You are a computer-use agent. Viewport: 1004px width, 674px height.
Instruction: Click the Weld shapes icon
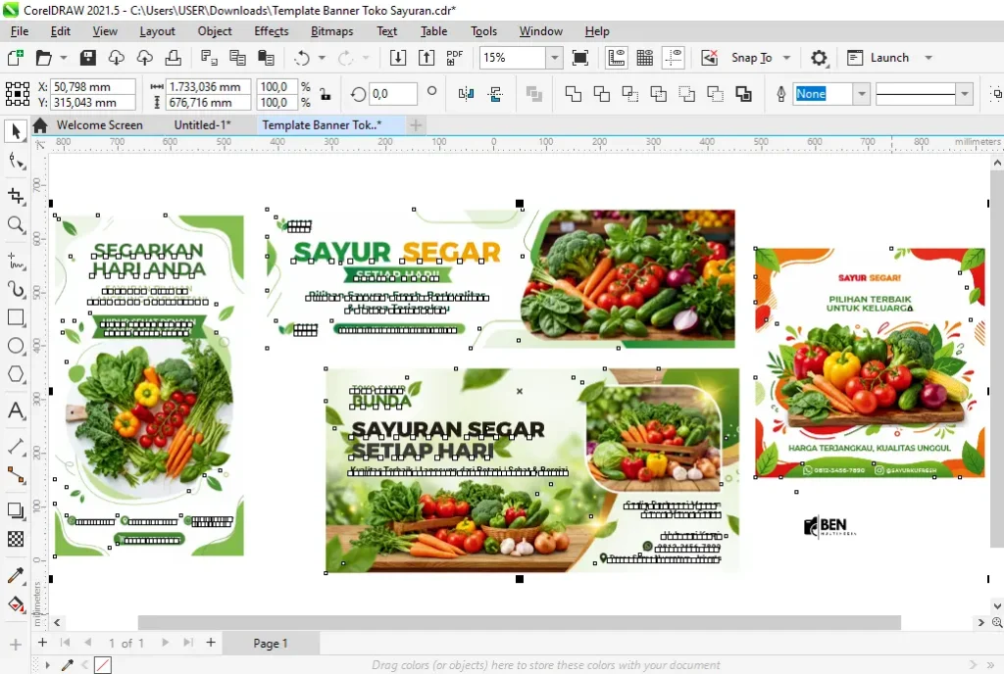573,94
